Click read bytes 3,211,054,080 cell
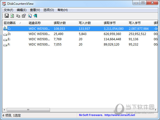 pos(114,29)
